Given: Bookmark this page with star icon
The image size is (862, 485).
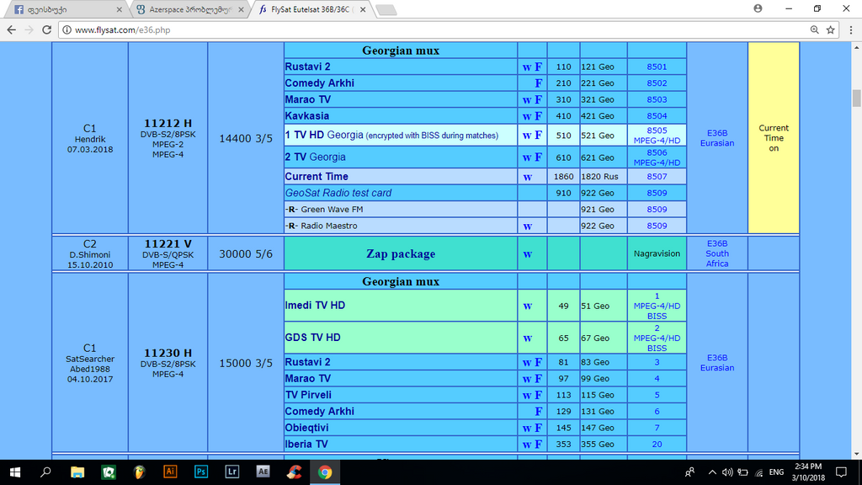Looking at the screenshot, I should tap(831, 29).
